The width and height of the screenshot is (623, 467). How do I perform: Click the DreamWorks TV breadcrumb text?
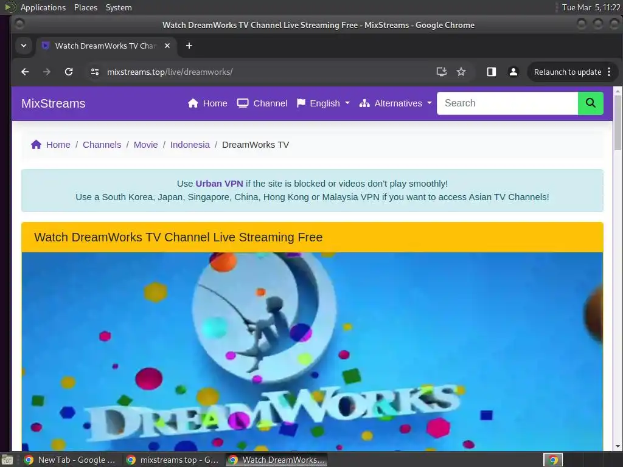256,145
